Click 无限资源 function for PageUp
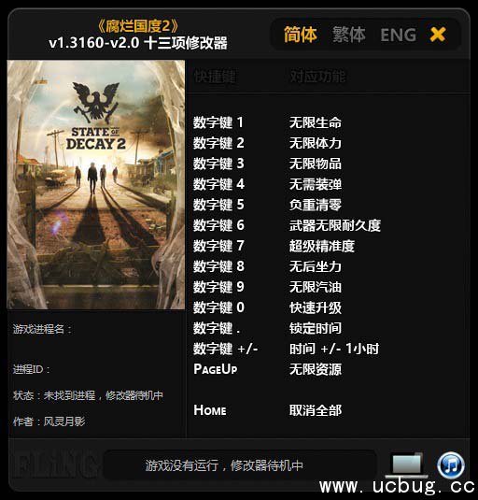 (316, 369)
